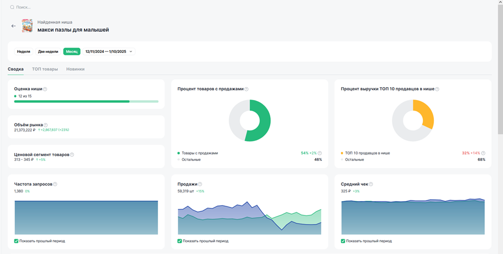
Task: Click the puzzle product thumbnail image
Action: (x=27, y=26)
